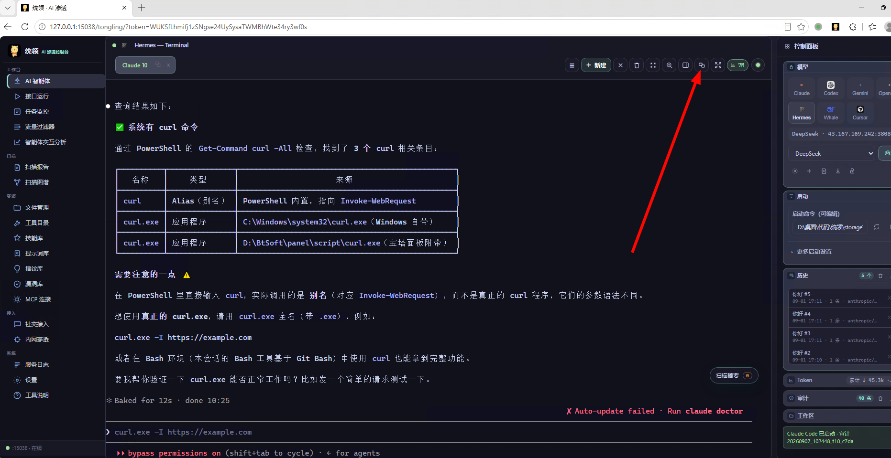
Task: Click the lock icon under model dropdown
Action: point(852,171)
